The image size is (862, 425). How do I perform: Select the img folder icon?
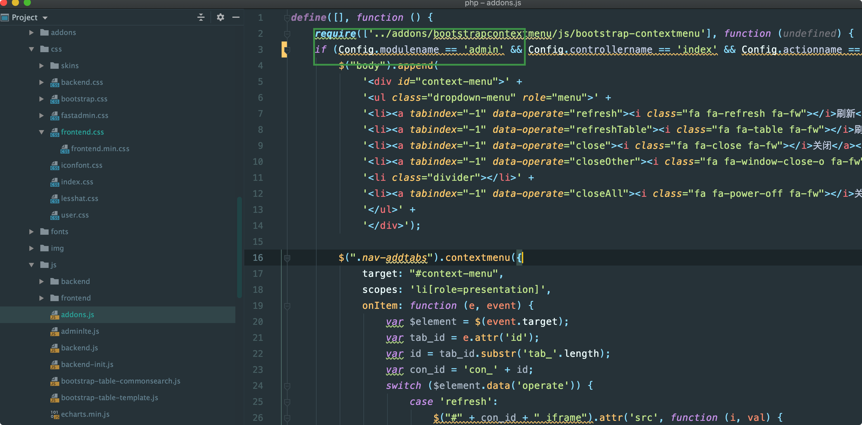click(x=44, y=248)
